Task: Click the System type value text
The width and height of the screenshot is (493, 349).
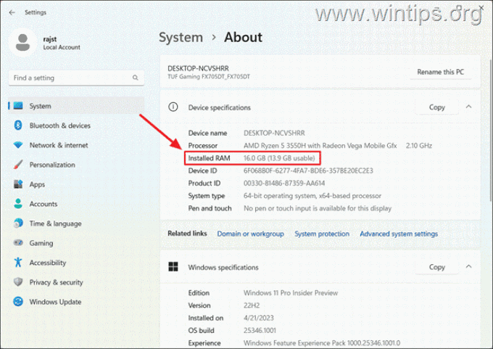Action: (x=312, y=196)
